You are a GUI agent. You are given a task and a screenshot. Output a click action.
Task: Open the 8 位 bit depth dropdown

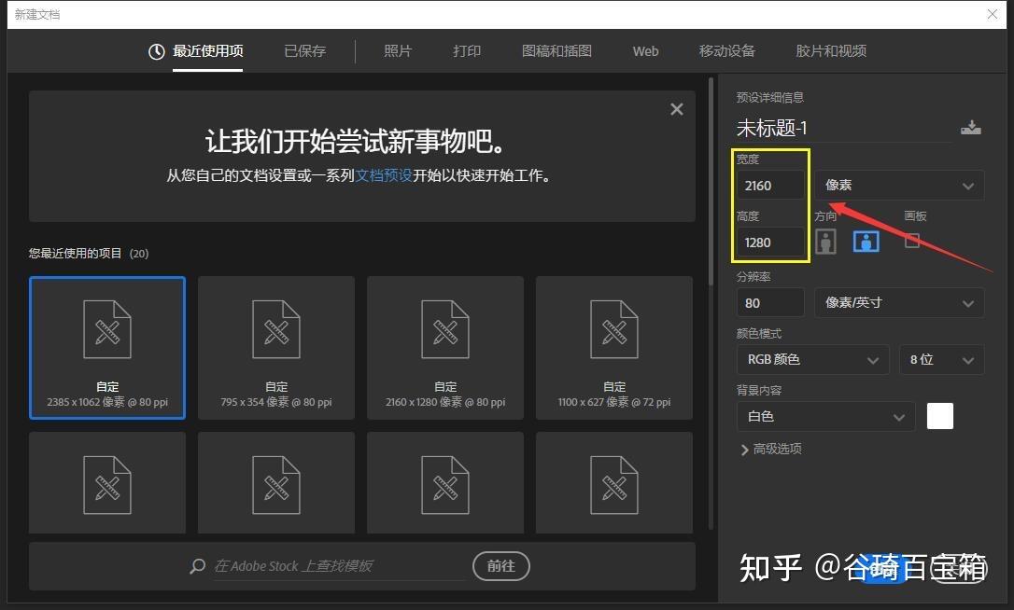click(941, 359)
